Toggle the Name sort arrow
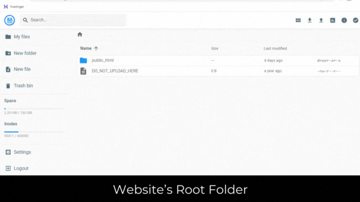This screenshot has height=202, width=360. pos(96,48)
